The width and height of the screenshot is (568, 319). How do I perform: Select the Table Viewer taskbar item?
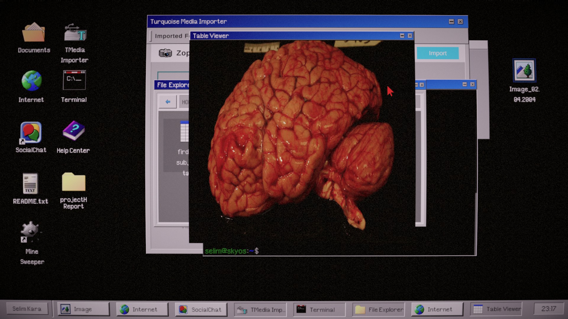[x=496, y=309]
